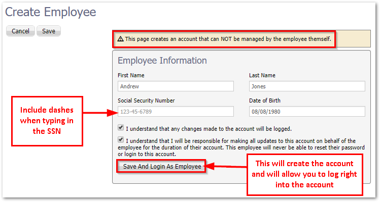Click the Cancel button

click(20, 31)
